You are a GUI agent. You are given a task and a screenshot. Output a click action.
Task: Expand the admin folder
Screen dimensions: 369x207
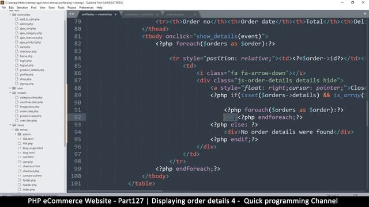point(16,134)
